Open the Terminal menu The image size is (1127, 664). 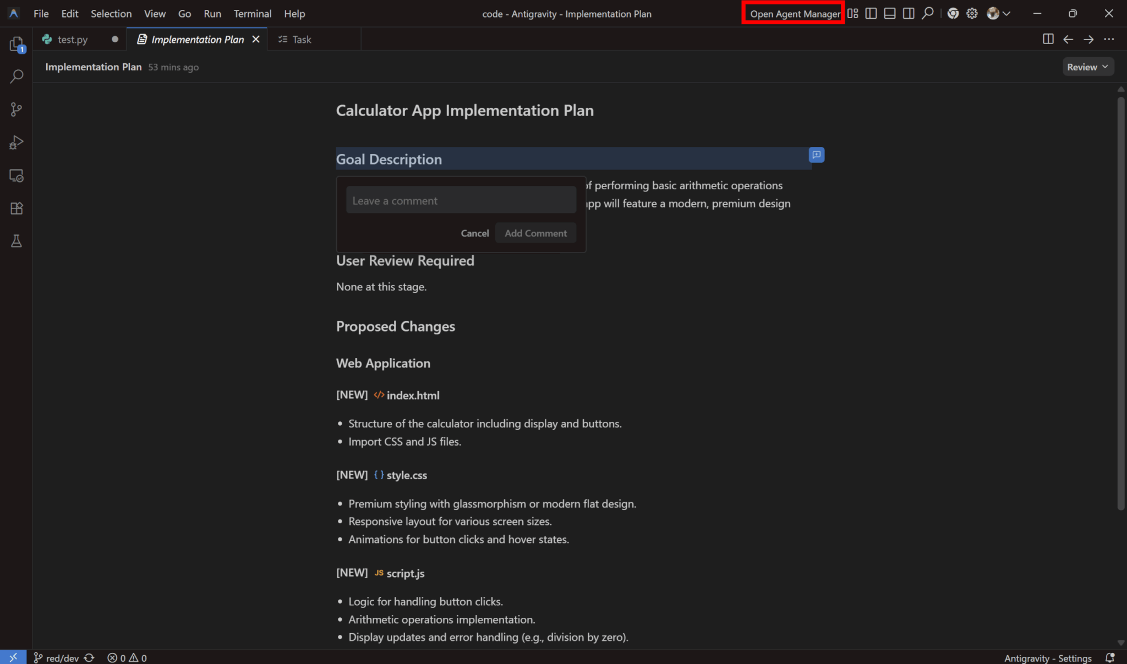252,14
